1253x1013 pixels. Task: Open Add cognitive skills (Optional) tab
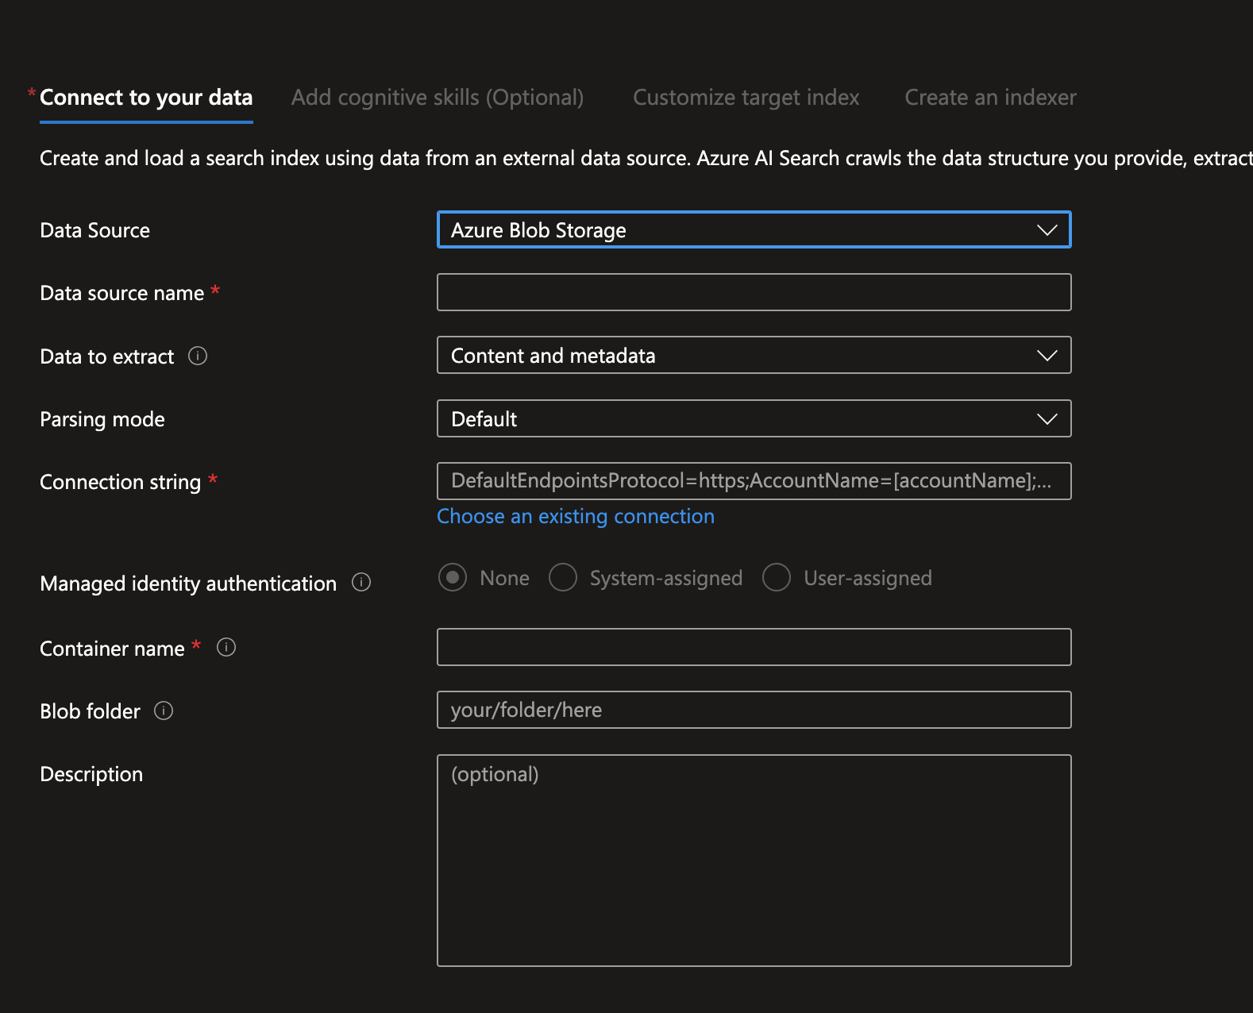pyautogui.click(x=438, y=98)
